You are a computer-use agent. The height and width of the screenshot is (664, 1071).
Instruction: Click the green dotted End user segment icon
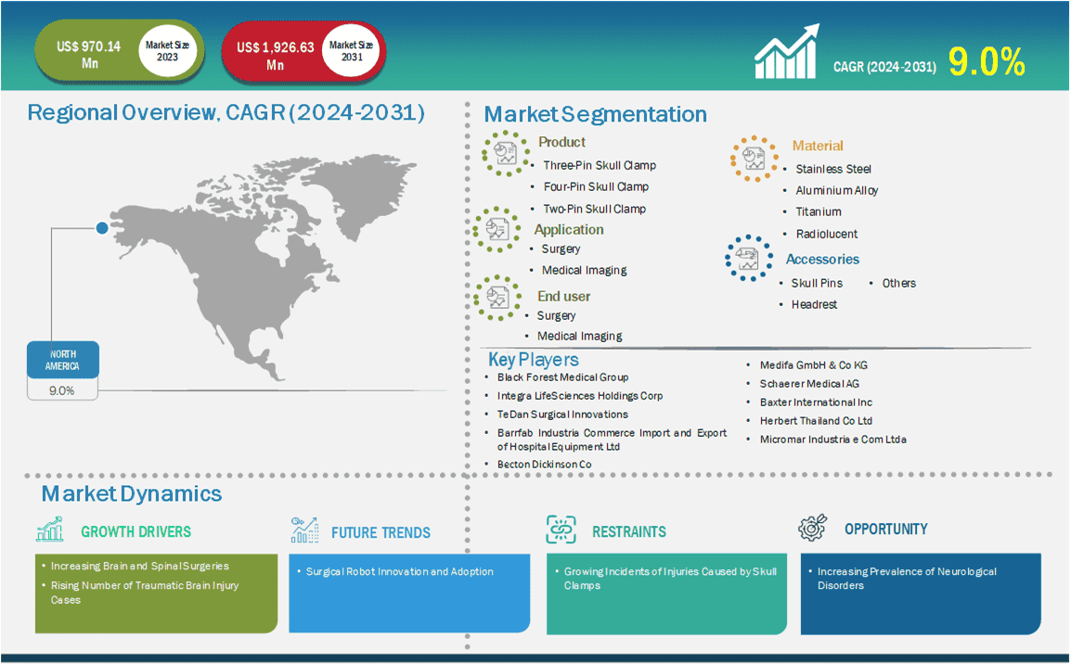pos(497,298)
